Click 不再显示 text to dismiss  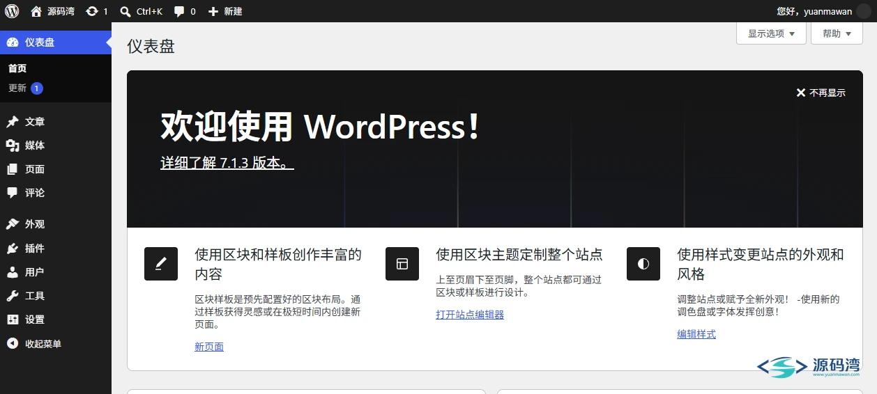pyautogui.click(x=828, y=93)
